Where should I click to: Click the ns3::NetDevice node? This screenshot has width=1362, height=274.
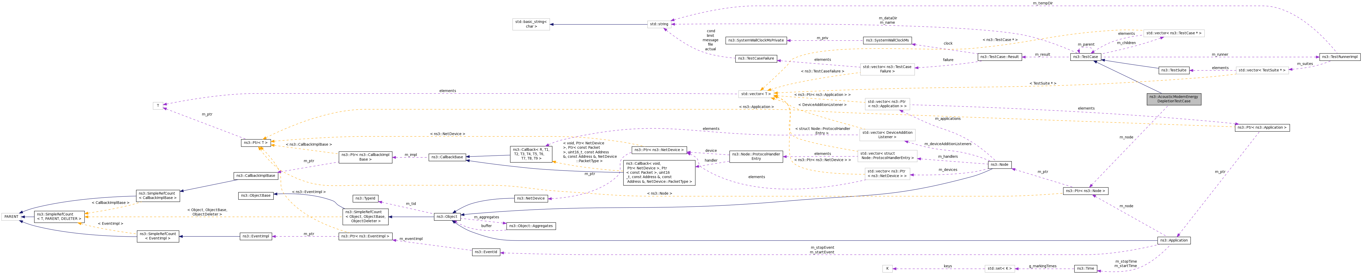531,199
